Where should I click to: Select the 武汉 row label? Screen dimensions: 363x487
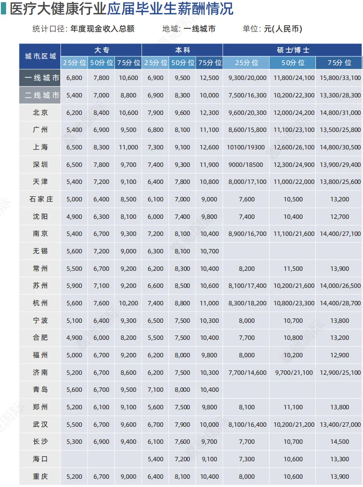coord(40,424)
